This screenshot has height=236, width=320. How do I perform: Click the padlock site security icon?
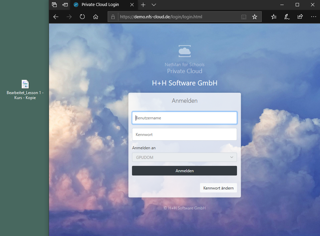[113, 17]
